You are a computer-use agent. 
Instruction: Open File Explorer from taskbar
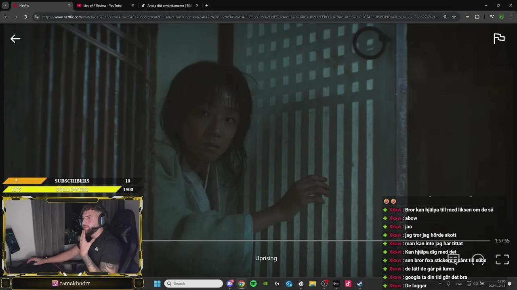(x=312, y=284)
